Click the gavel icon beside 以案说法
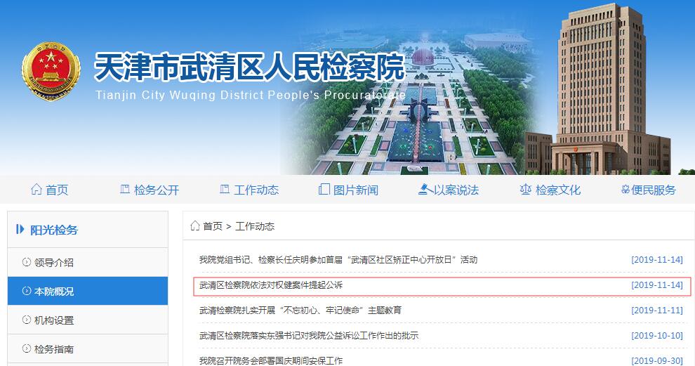 pyautogui.click(x=425, y=190)
